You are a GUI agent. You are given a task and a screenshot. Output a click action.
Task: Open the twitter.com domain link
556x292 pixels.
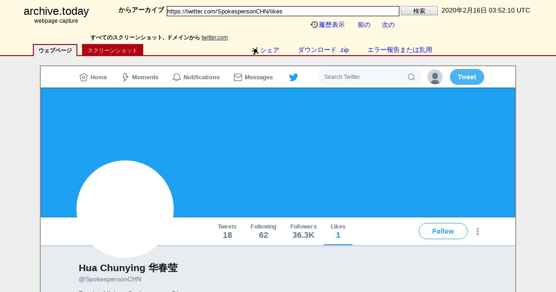pos(215,38)
